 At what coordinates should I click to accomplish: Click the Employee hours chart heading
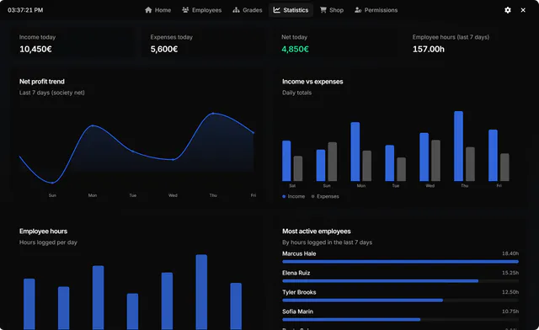point(43,232)
